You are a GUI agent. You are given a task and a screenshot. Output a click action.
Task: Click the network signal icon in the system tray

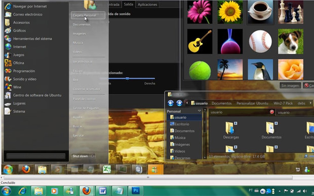[299, 191]
